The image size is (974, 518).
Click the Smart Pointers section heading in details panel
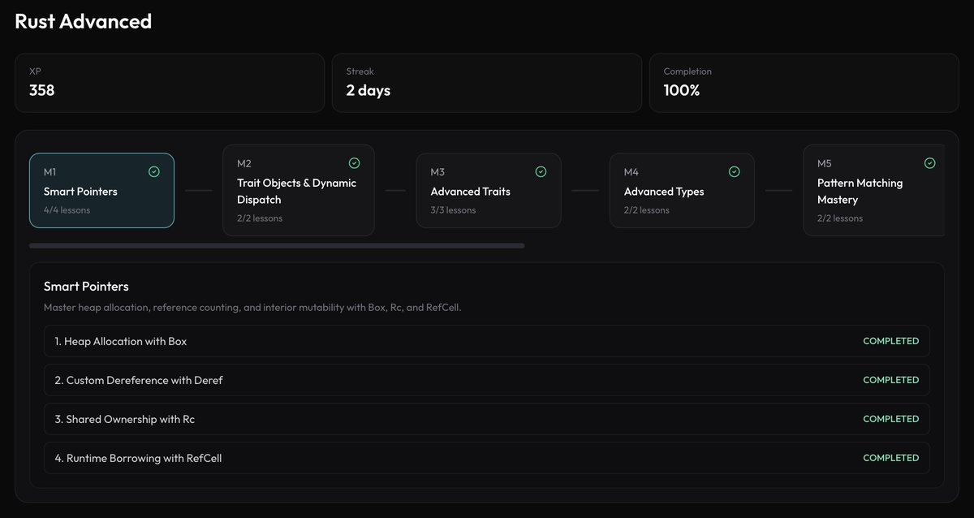86,286
